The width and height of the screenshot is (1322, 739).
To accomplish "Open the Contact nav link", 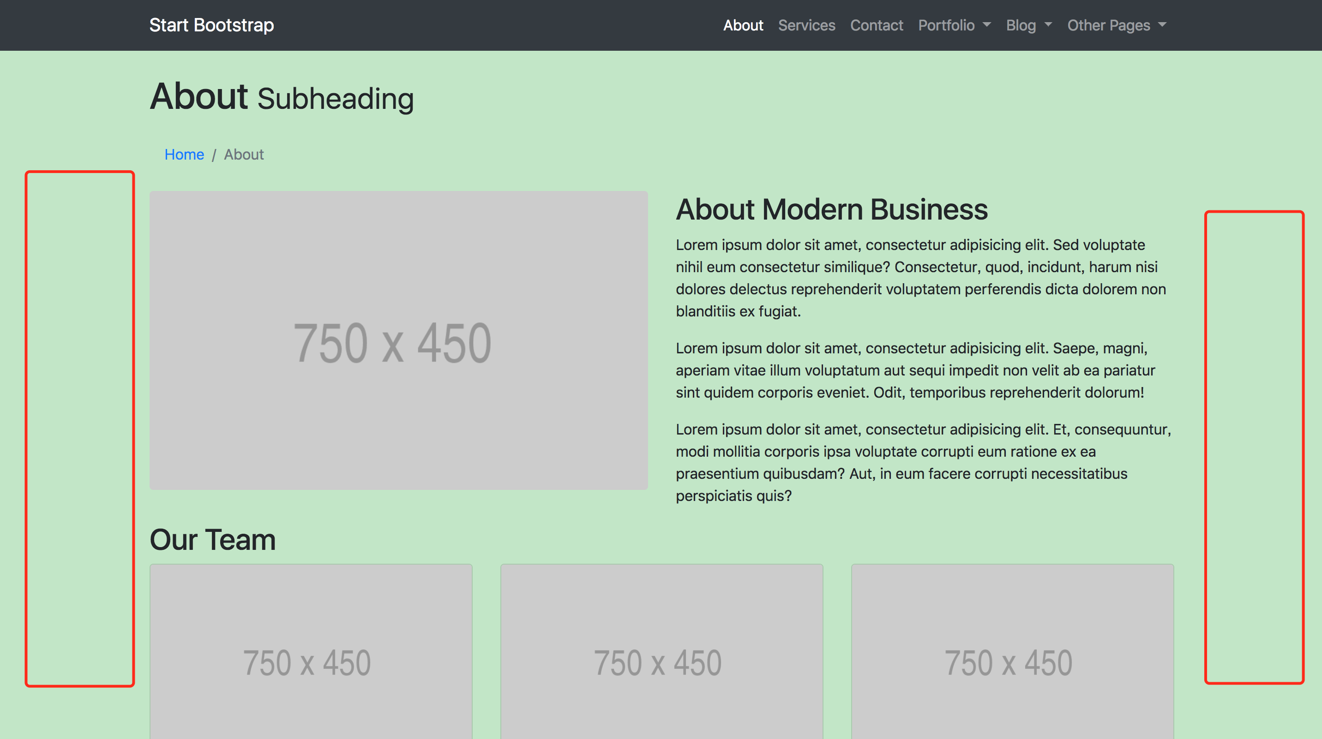I will click(x=876, y=25).
